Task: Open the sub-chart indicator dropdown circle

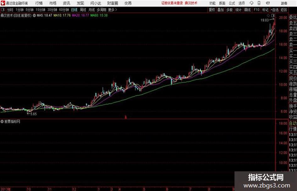Action: (x=2, y=122)
